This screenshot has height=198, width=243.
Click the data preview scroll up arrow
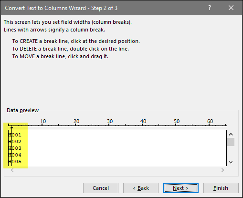pos(231,134)
